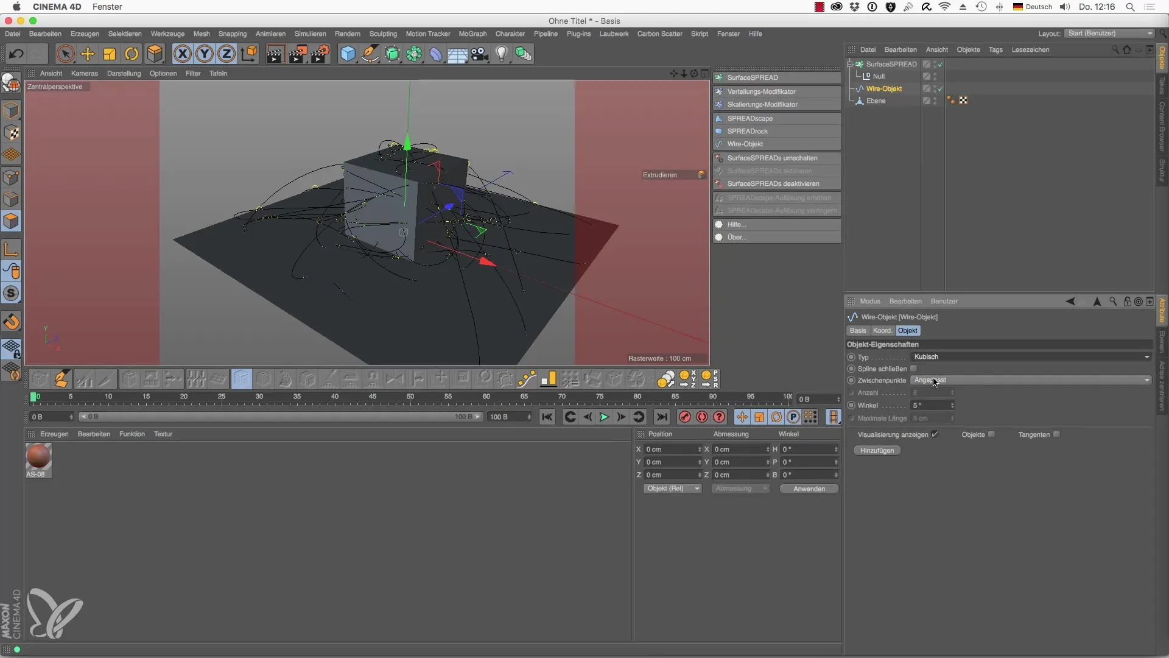Switch to edges mode
The width and height of the screenshot is (1169, 658).
[x=11, y=199]
